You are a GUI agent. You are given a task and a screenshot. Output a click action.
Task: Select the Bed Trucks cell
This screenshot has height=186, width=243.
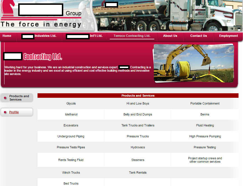pyautogui.click(x=71, y=182)
